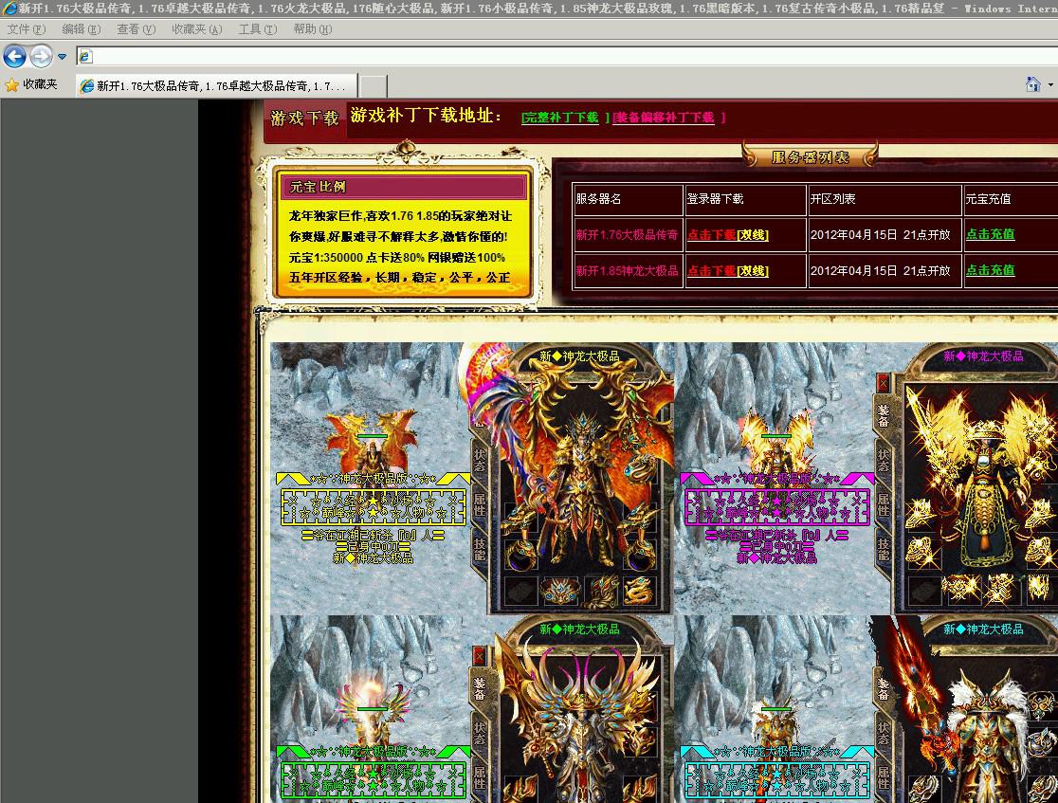Click 点击下载[双线] for 新开1.85神龙大极品
This screenshot has width=1058, height=803.
point(728,270)
